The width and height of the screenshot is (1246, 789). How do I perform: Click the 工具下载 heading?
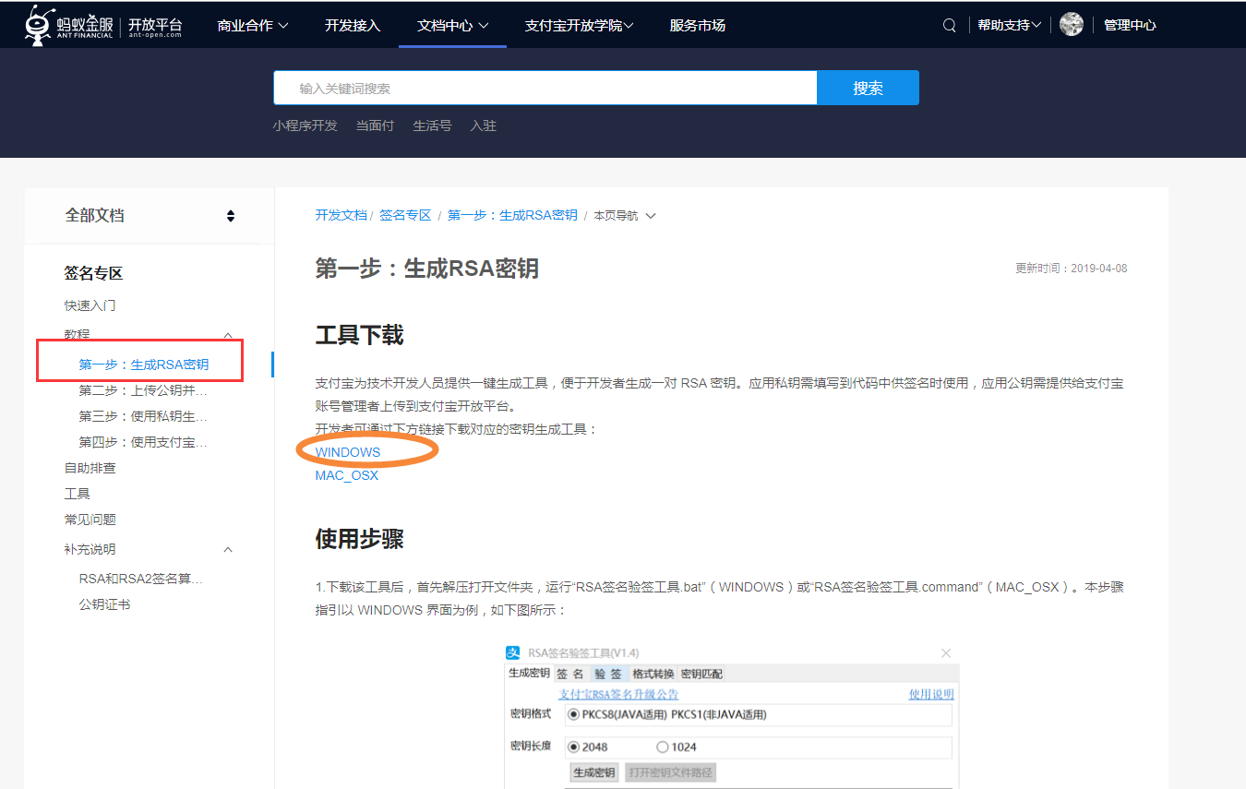pyautogui.click(x=360, y=335)
